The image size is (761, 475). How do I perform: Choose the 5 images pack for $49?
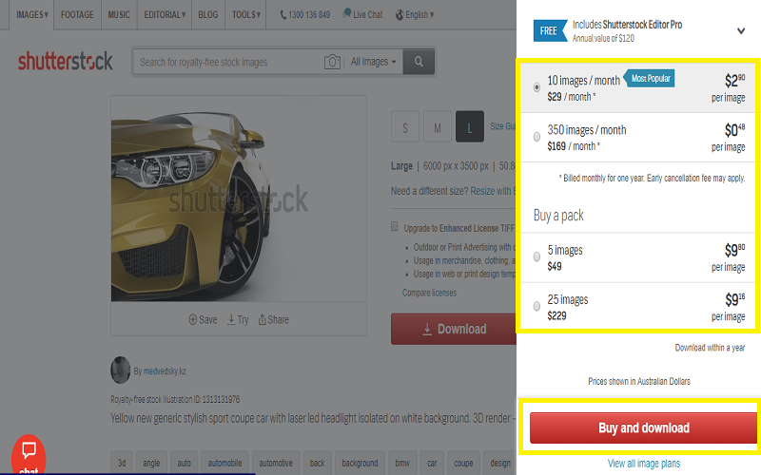537,256
